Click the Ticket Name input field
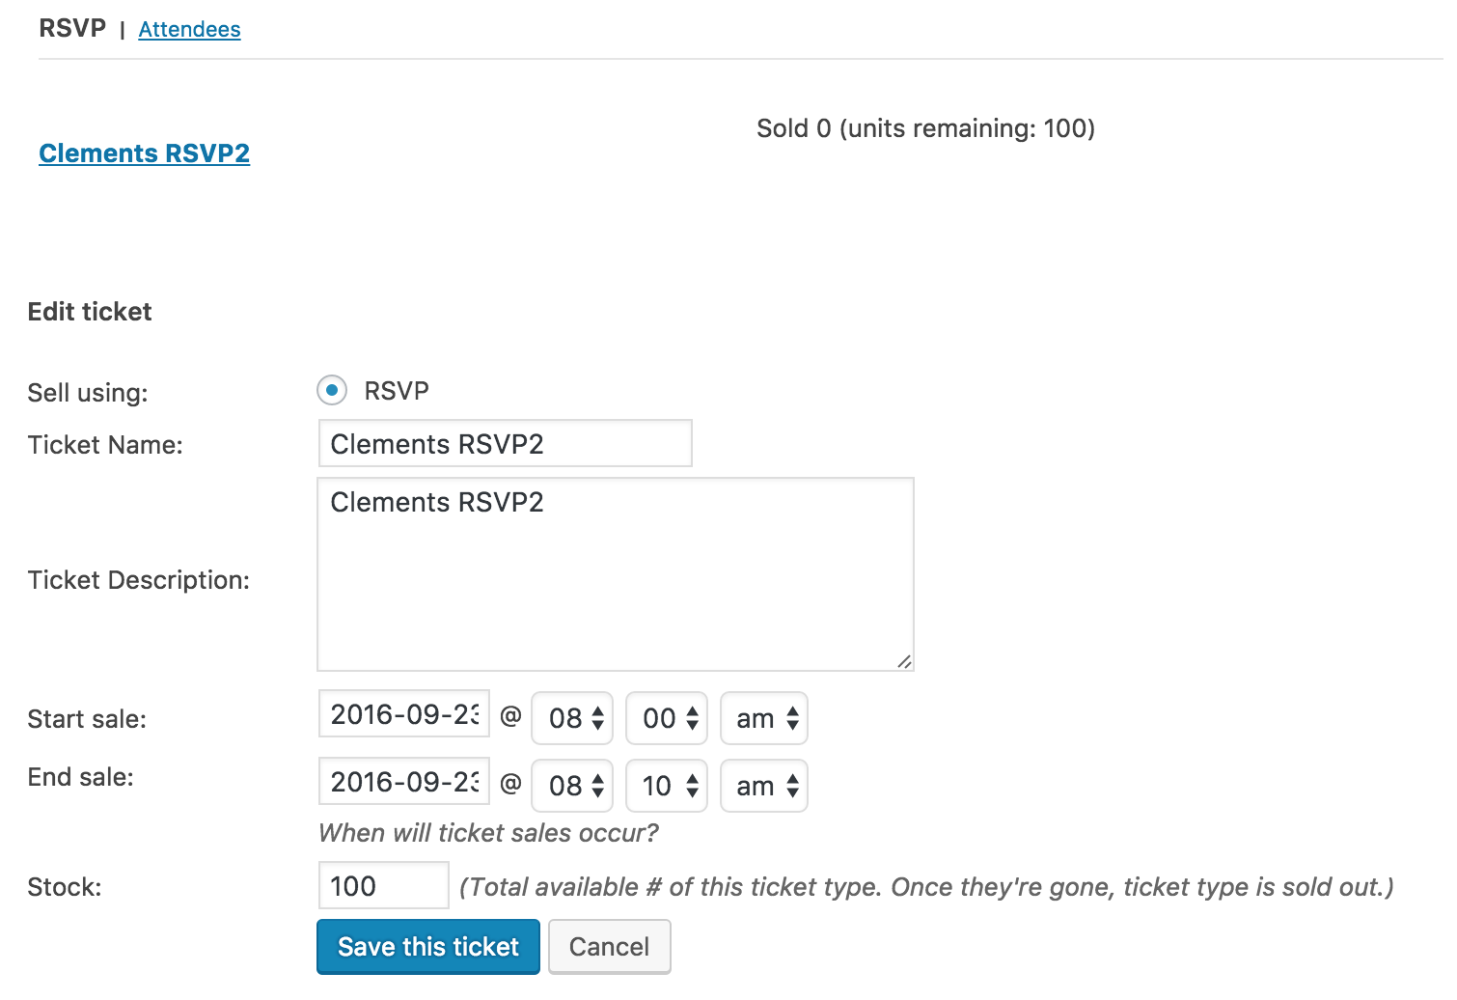This screenshot has width=1457, height=1000. point(504,444)
